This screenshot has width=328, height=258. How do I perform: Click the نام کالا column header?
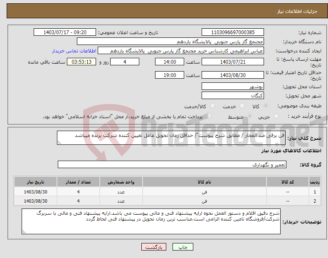(205, 182)
